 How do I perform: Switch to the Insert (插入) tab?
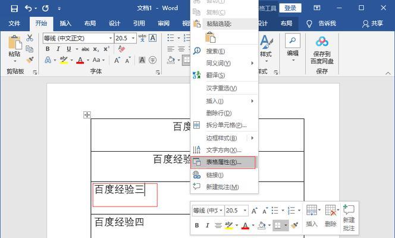tap(65, 24)
